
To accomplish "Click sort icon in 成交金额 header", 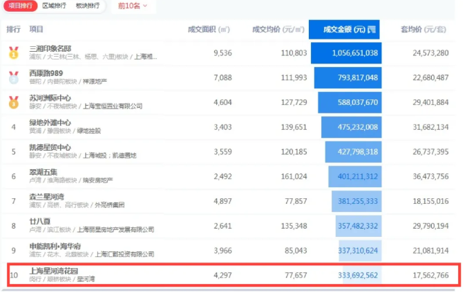I will pyautogui.click(x=372, y=29).
